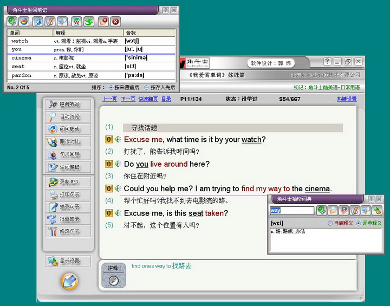Select the 按来源前后 sort radio button
Screen dimensions: 390x306
[x=112, y=87]
